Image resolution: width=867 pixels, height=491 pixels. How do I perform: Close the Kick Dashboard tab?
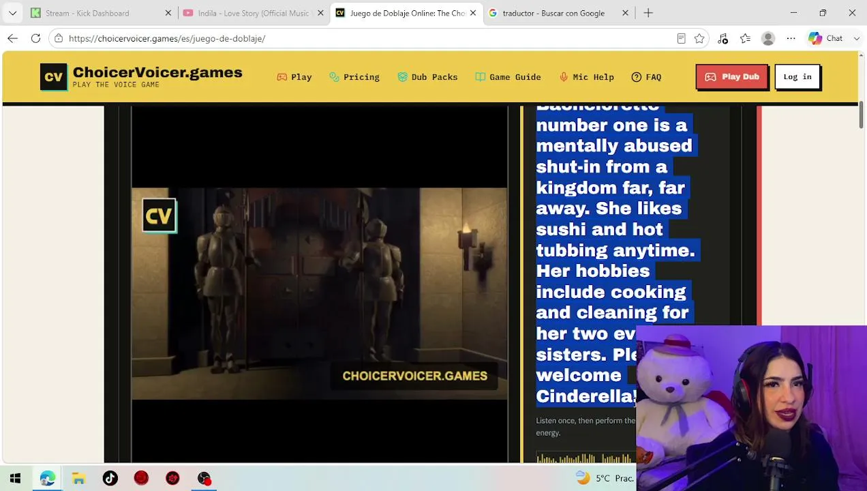pyautogui.click(x=168, y=13)
